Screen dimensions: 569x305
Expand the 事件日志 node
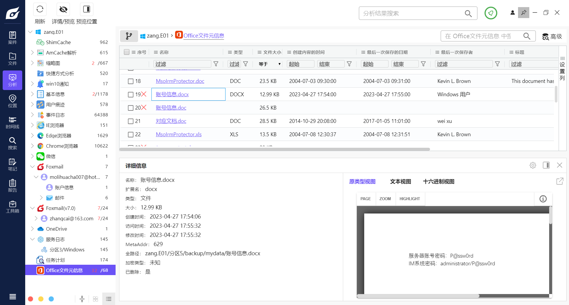coord(32,115)
